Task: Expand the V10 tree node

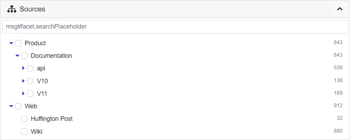Action: point(23,81)
